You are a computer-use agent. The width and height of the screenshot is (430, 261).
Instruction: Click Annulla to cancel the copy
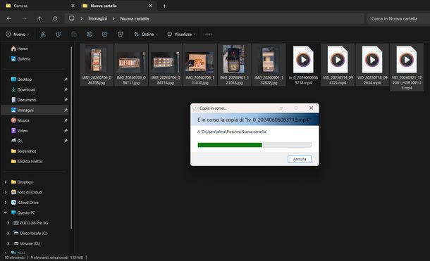click(x=300, y=159)
